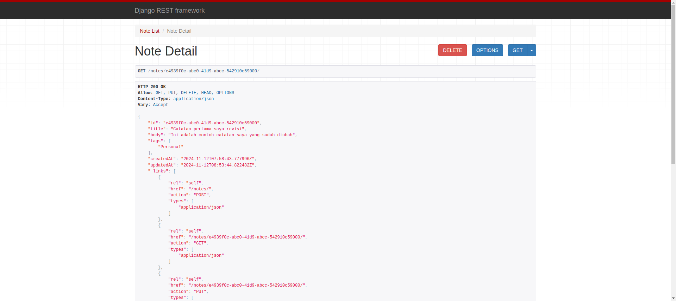Click the scrollbar up arrow
This screenshot has height=301, width=676.
point(673,3)
